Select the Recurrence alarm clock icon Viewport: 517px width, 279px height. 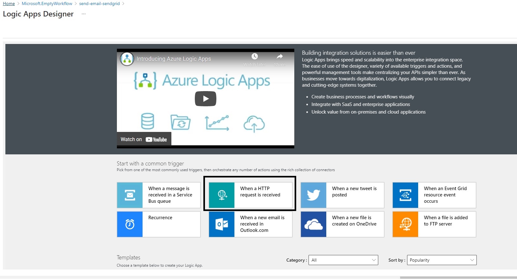pyautogui.click(x=130, y=224)
